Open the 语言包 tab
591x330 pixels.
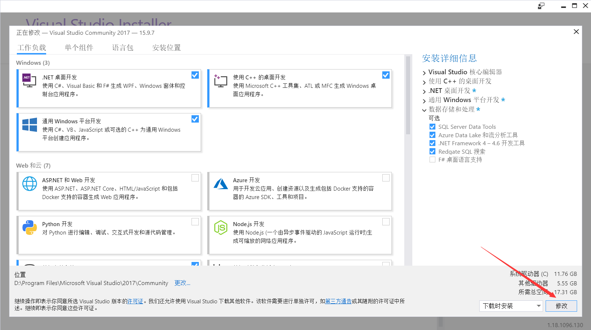(123, 48)
